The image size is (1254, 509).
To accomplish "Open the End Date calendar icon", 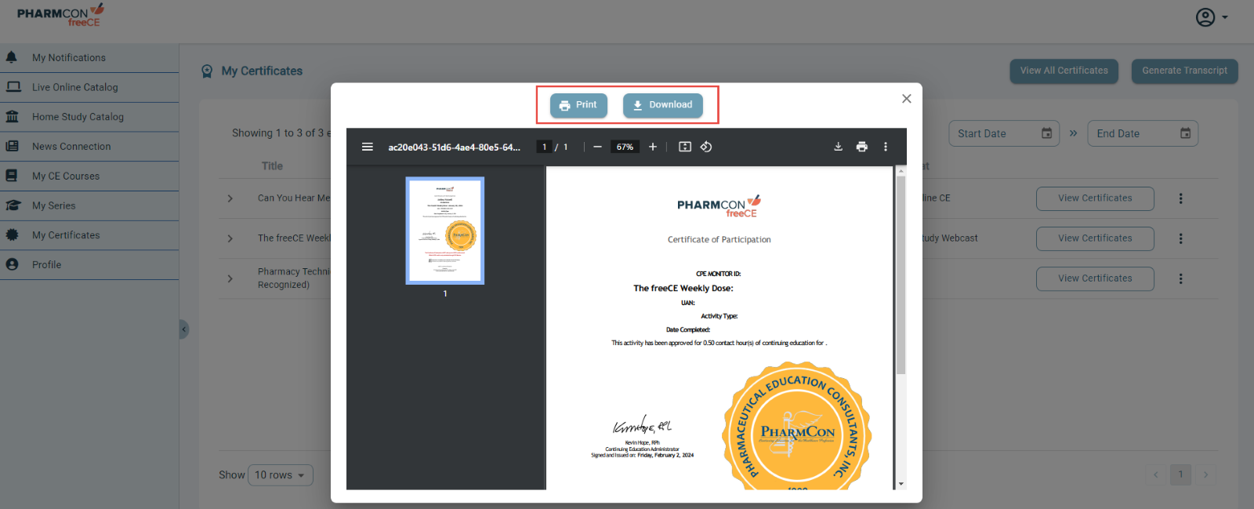I will click(x=1185, y=133).
